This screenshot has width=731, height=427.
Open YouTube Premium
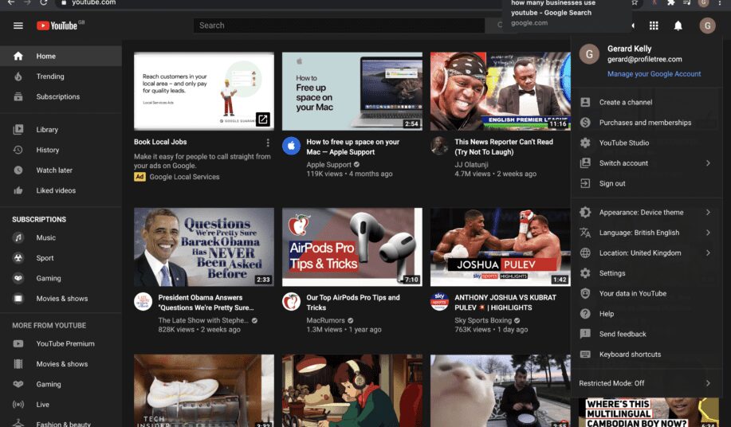point(61,343)
